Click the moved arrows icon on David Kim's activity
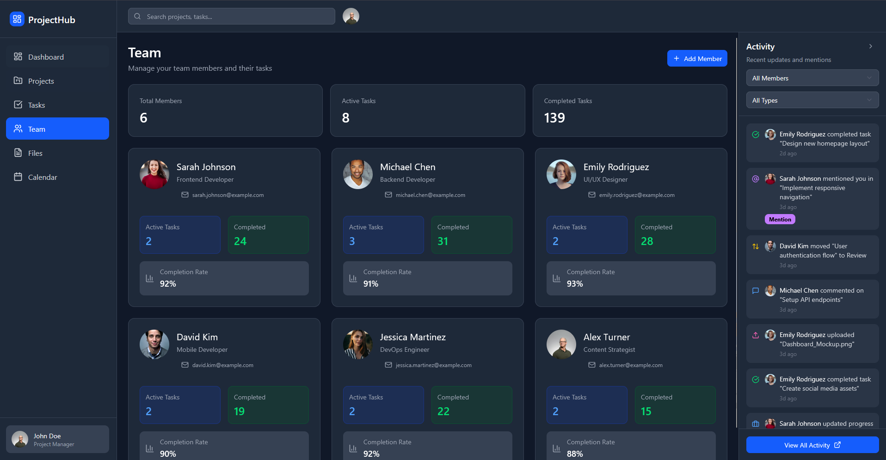Screen dimensions: 886x460 756,246
